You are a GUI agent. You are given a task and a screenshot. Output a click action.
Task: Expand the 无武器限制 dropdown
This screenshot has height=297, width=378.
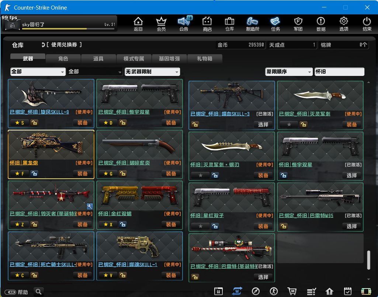(x=152, y=71)
